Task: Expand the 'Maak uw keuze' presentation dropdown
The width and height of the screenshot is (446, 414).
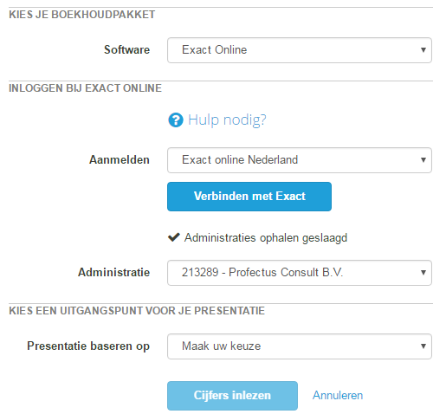Action: (x=300, y=346)
